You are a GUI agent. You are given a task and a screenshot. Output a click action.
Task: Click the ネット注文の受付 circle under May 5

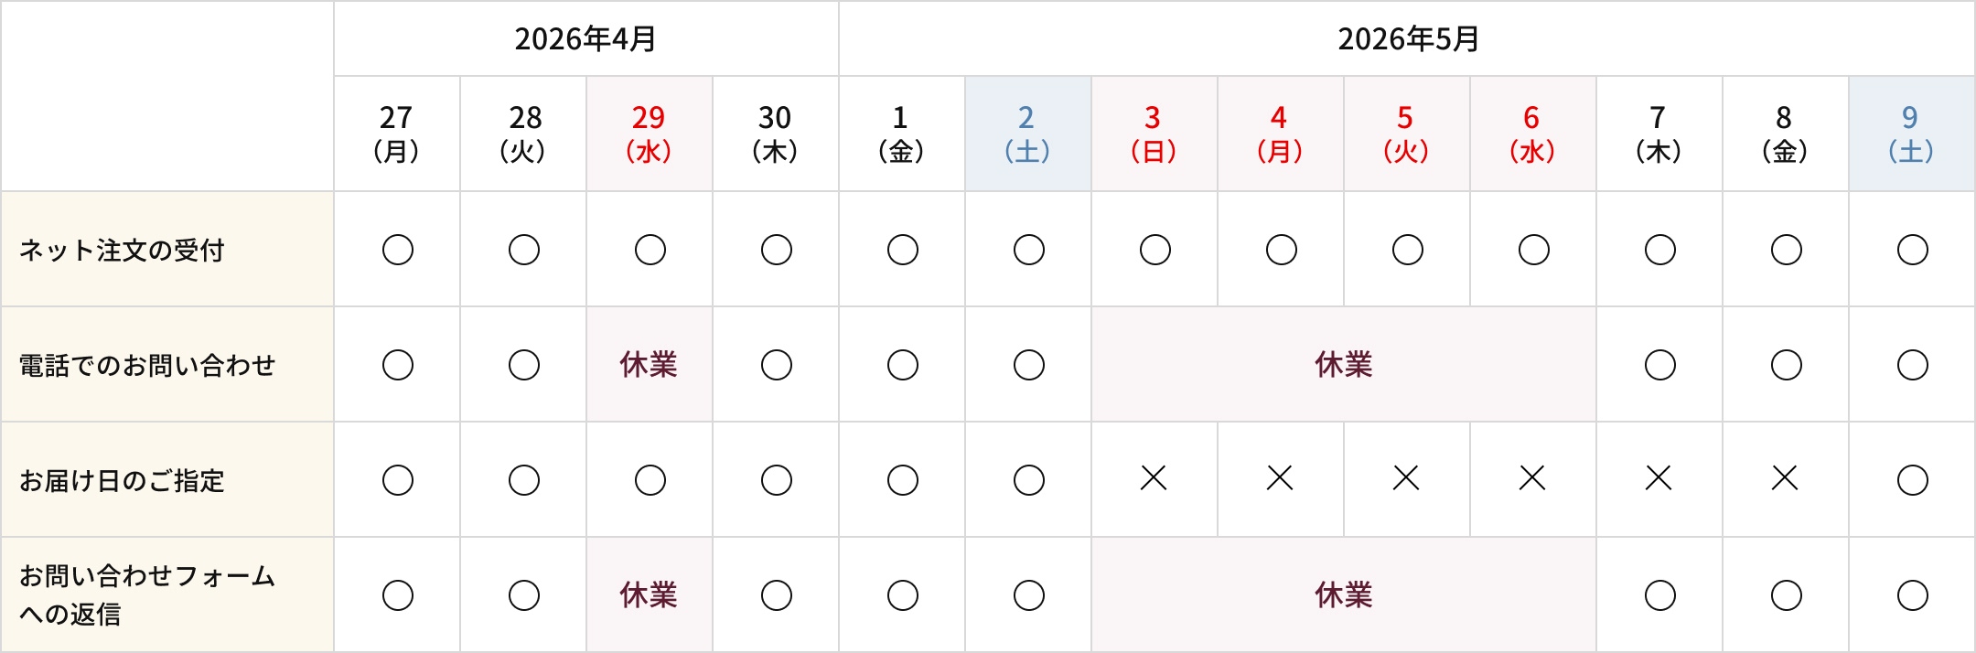pyautogui.click(x=1407, y=250)
